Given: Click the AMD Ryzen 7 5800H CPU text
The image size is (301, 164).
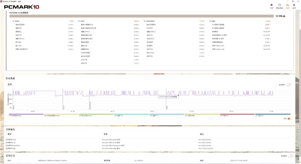Looking at the screenshot, I should tap(52, 161).
